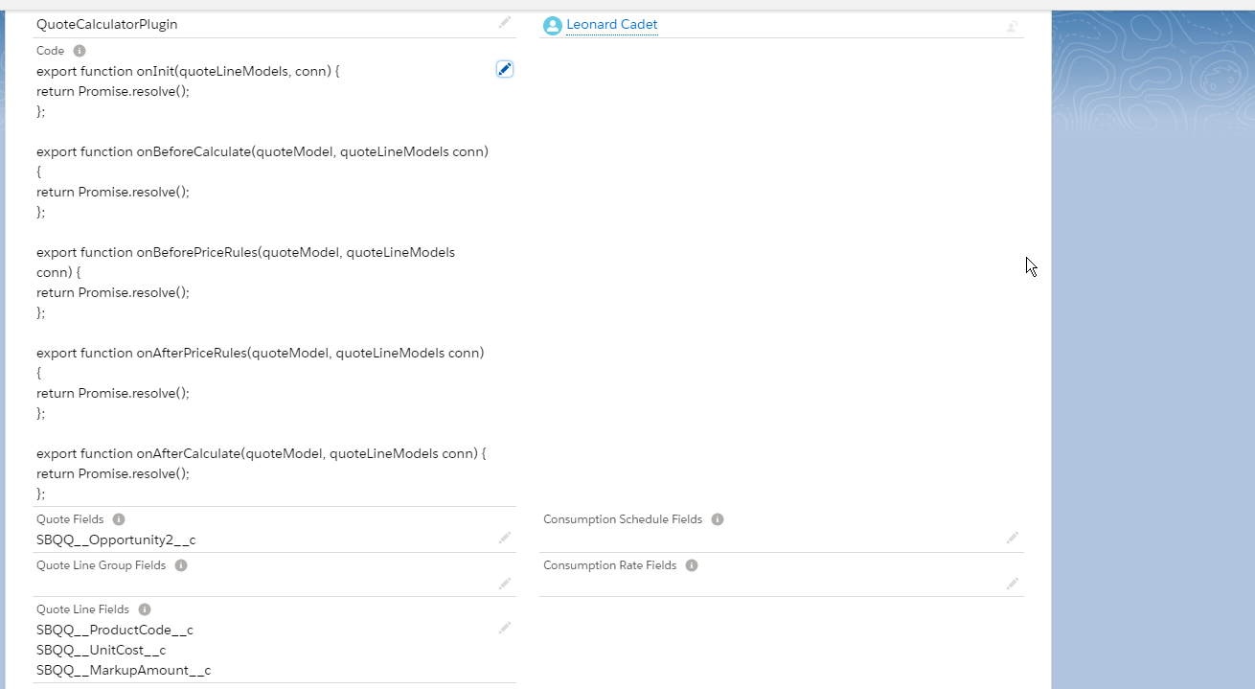Open the info tooltip next to Code
Screen dimensions: 1255x689
[x=79, y=51]
